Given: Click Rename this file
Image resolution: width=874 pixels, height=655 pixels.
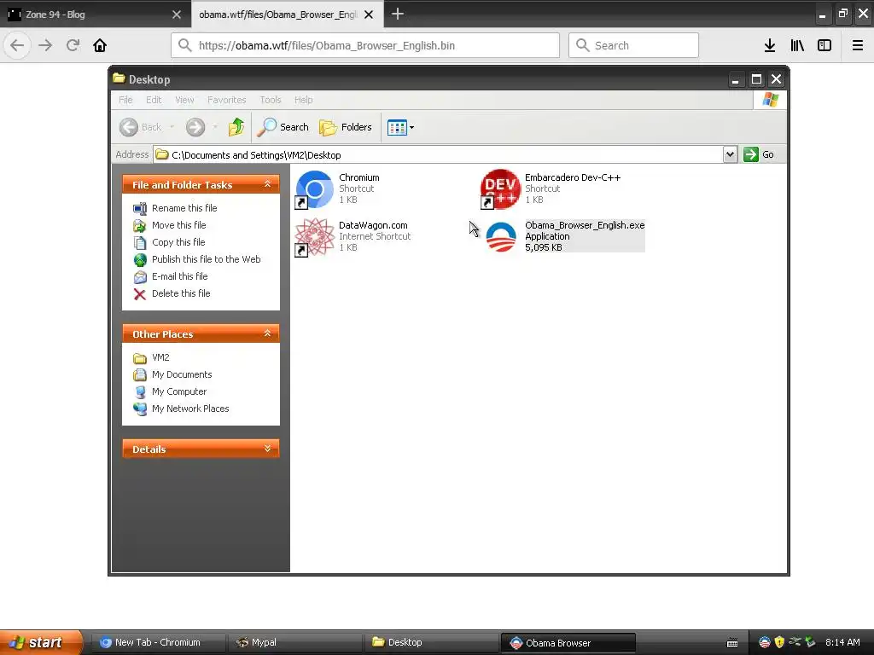Looking at the screenshot, I should [x=175, y=208].
